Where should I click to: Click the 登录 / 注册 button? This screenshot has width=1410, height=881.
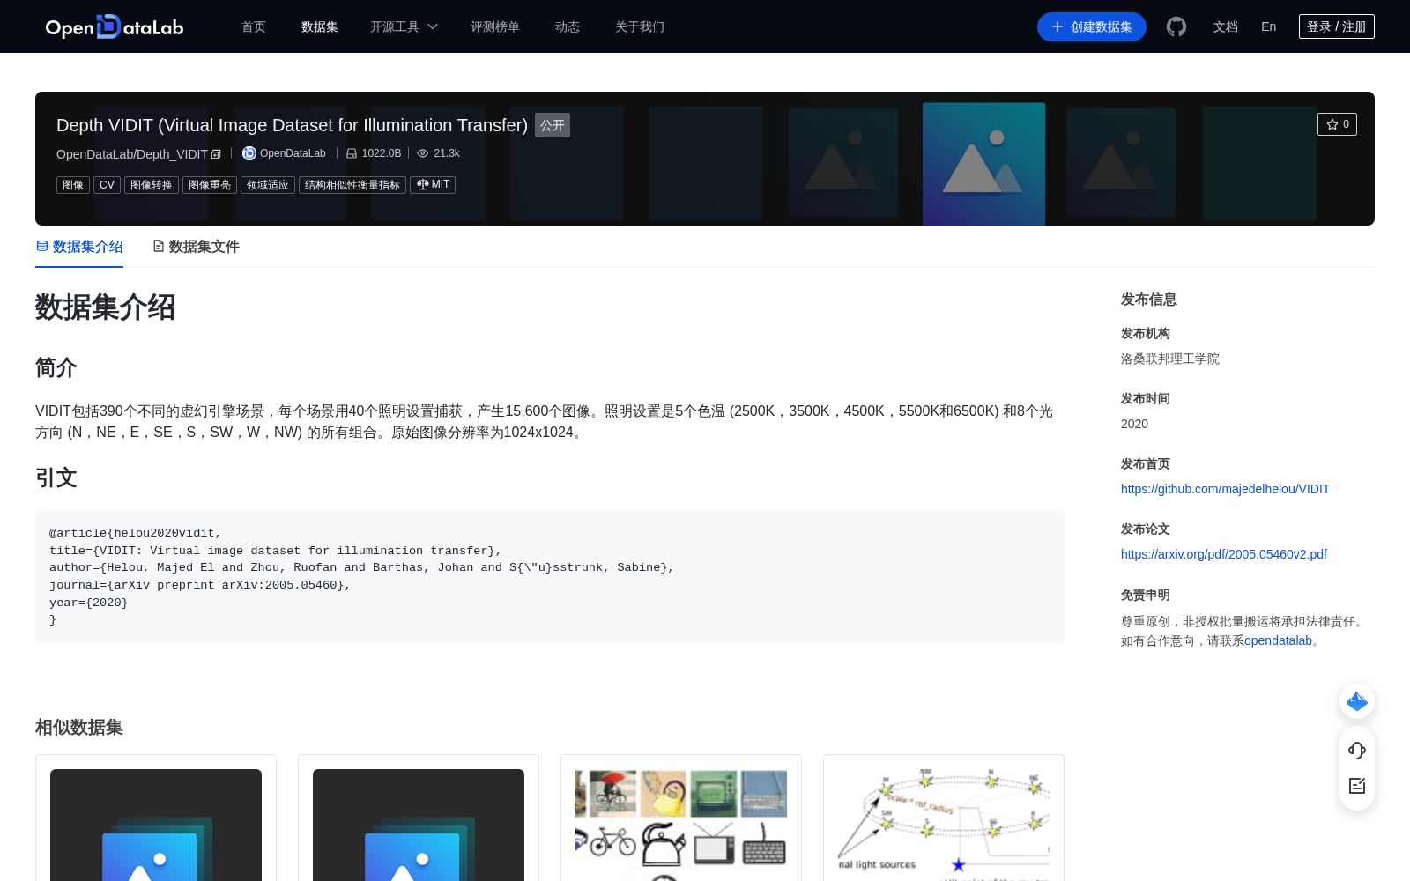[1337, 26]
